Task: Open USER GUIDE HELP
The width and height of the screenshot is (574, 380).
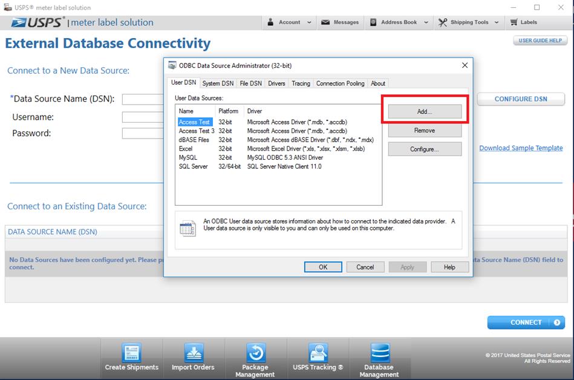Action: pos(540,41)
